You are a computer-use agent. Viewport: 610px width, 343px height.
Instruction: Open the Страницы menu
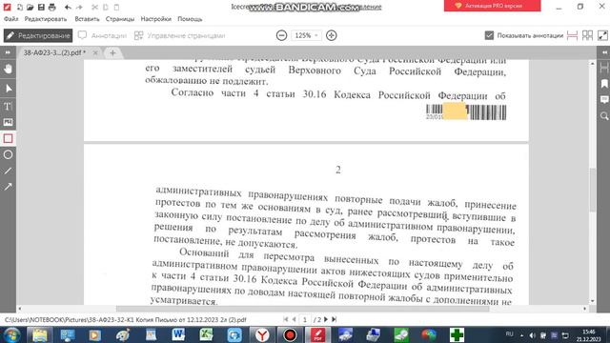(x=120, y=19)
